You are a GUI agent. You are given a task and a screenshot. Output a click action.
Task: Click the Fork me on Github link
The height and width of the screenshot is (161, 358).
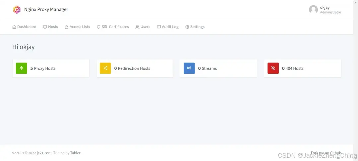tap(326, 153)
